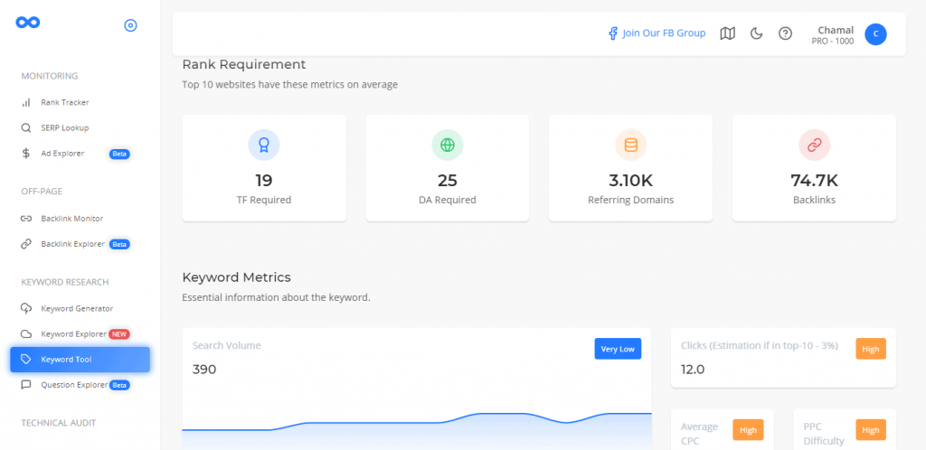Click the High badge on PPC Difficulty
The image size is (926, 450).
tap(871, 430)
